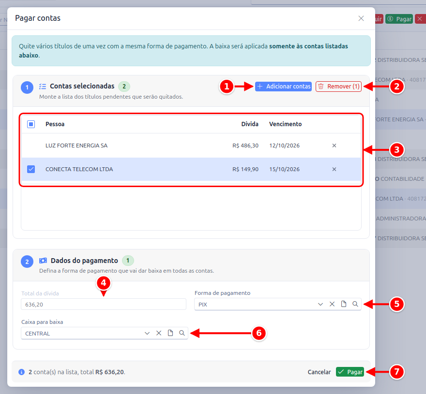This screenshot has height=394, width=426.
Task: Click the money icon beside Dados do pagamento
Action: tap(43, 261)
